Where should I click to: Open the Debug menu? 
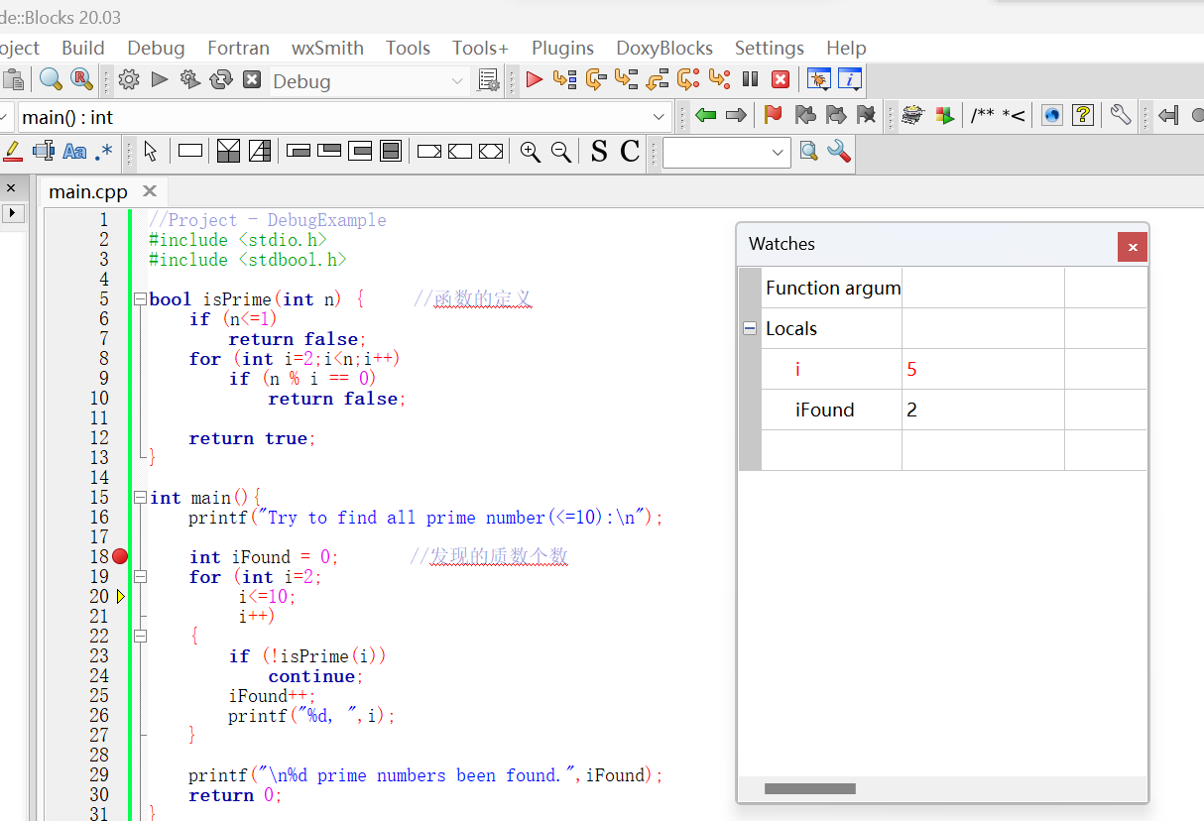[x=156, y=48]
